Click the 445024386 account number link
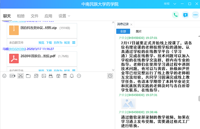 [17, 49]
